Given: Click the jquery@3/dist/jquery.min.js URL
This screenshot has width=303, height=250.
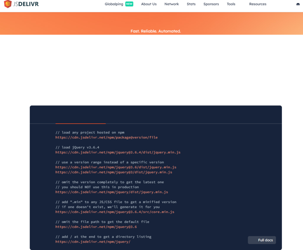Looking at the screenshot, I should point(114,172).
